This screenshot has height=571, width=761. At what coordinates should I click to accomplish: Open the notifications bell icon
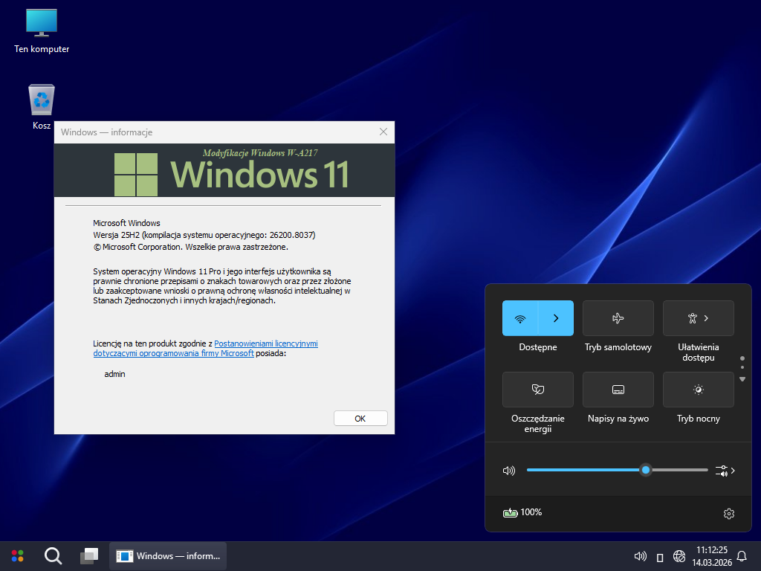741,556
